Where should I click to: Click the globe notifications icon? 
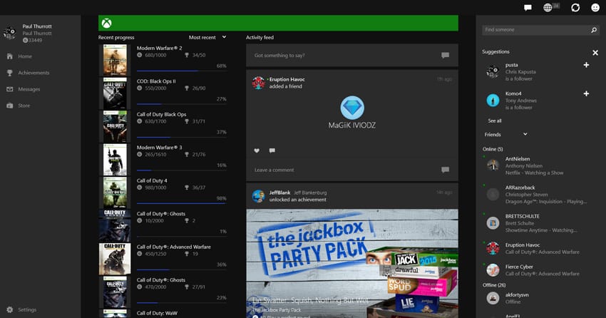pos(548,8)
